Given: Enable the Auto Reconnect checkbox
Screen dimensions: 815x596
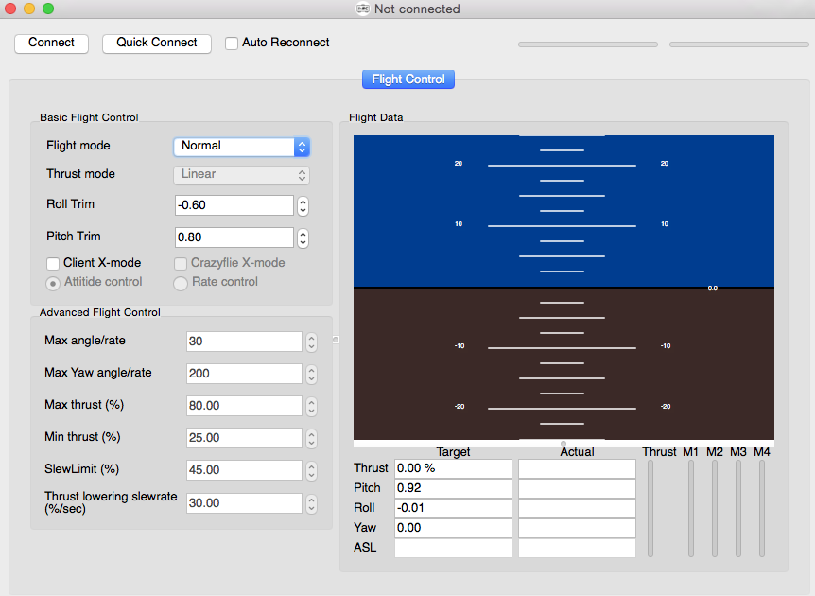Looking at the screenshot, I should pyautogui.click(x=232, y=44).
